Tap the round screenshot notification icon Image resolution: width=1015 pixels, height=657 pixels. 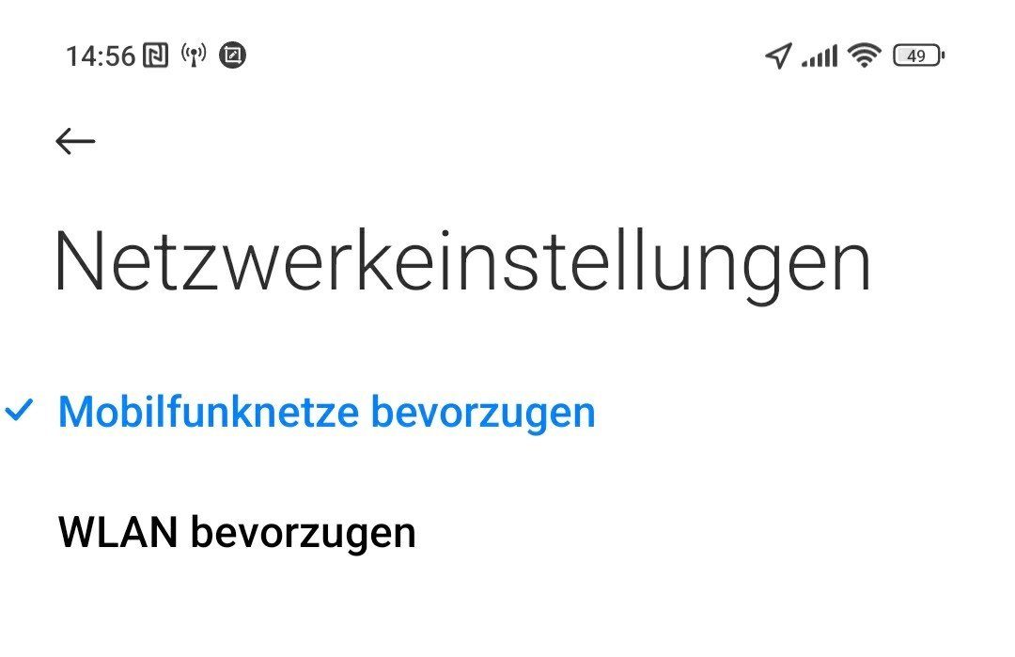coord(233,55)
